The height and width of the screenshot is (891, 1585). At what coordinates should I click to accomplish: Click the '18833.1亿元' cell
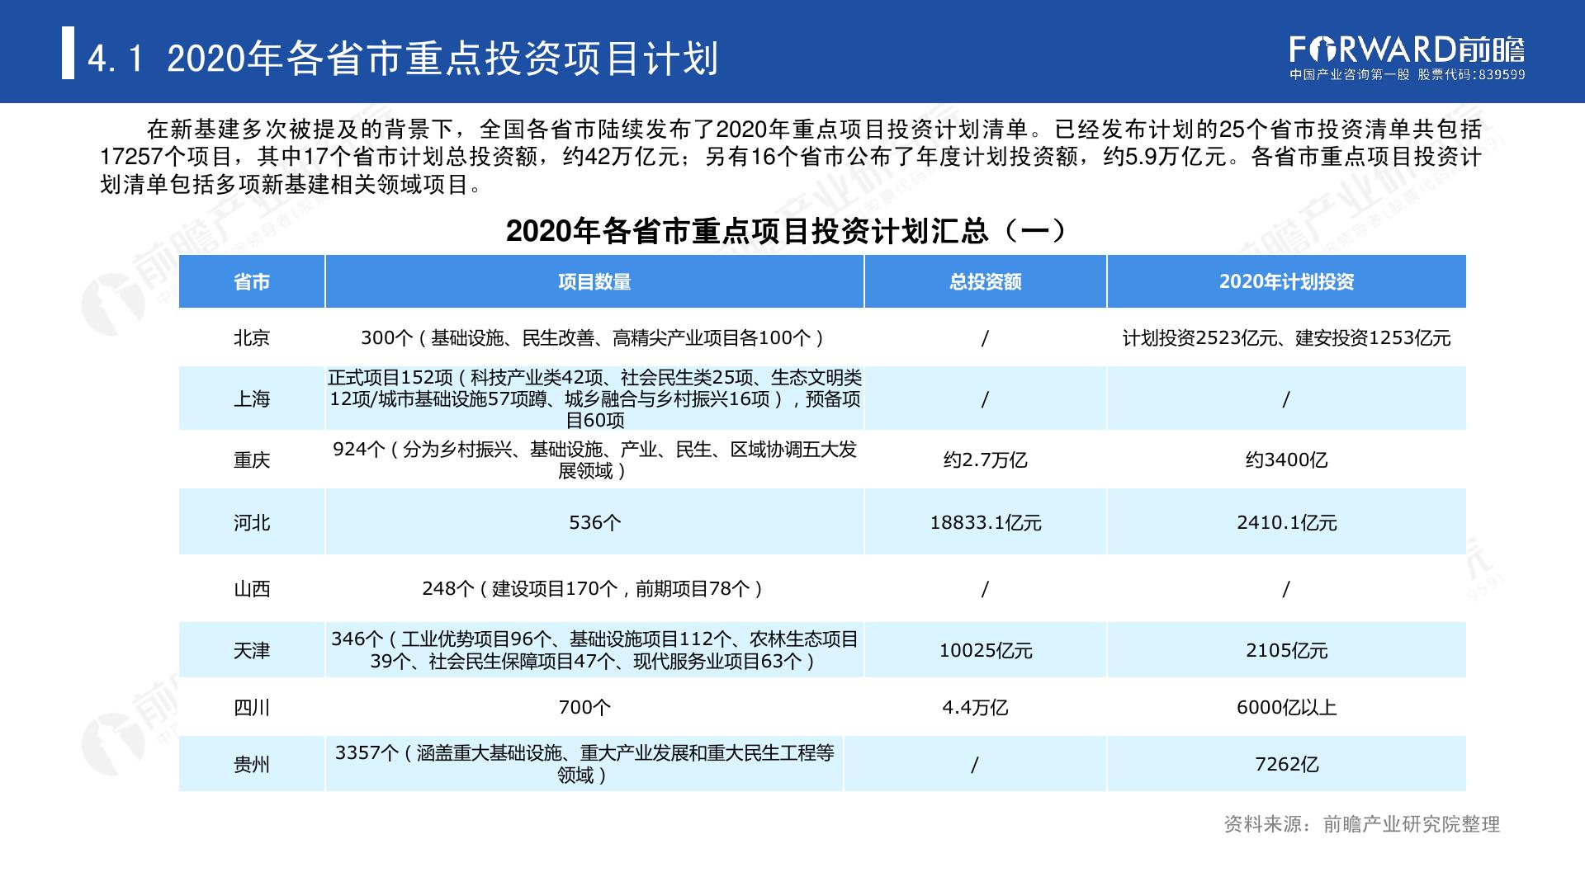[x=985, y=523]
